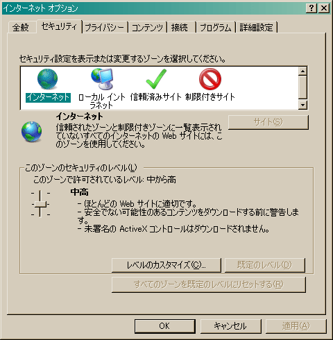Click the question mark help button
Image resolution: width=333 pixels, height=340 pixels.
(x=311, y=8)
